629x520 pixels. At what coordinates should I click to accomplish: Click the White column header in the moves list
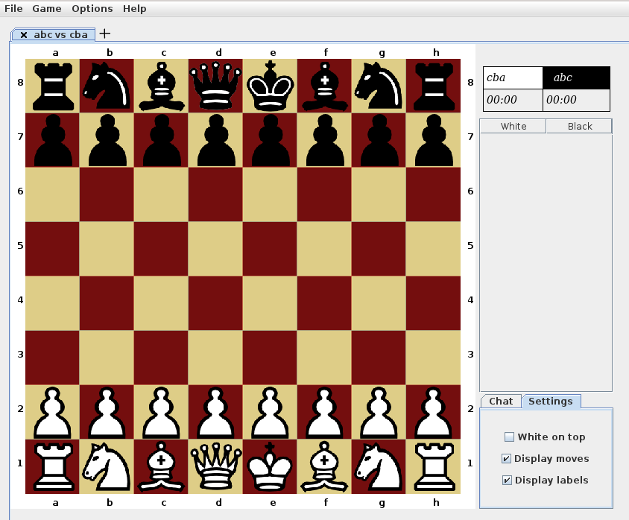tap(513, 126)
